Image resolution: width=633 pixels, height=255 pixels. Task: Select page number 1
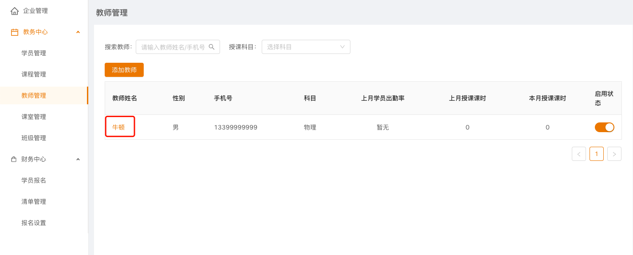(597, 154)
